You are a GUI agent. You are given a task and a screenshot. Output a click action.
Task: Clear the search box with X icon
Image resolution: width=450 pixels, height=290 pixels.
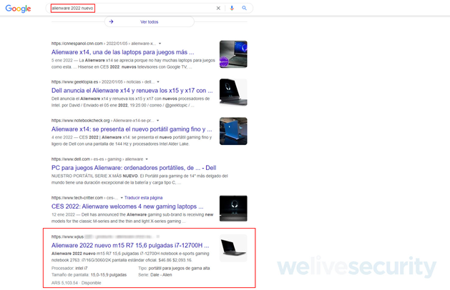(x=219, y=9)
